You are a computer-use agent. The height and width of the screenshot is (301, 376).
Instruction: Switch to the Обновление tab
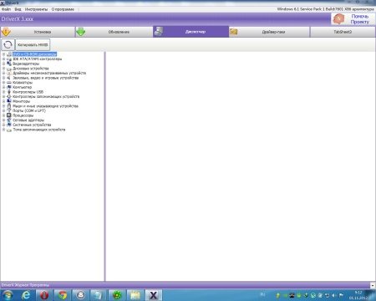click(x=114, y=32)
